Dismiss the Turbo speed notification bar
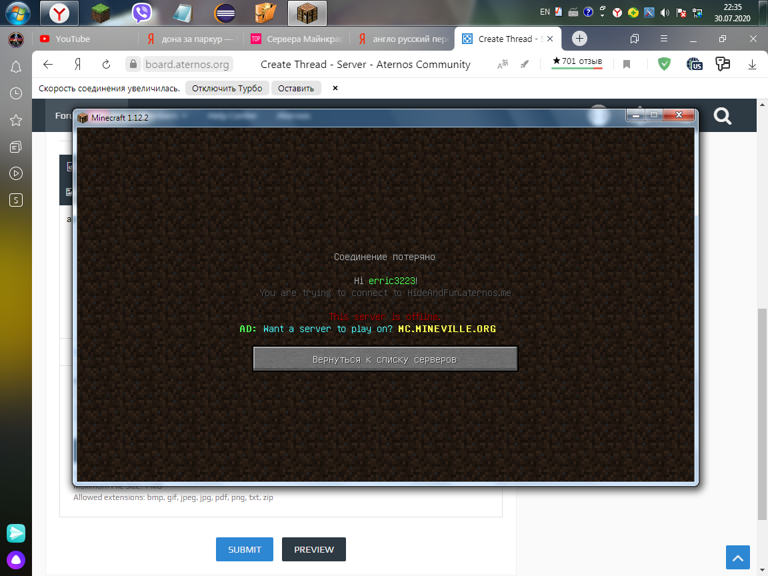 (335, 88)
